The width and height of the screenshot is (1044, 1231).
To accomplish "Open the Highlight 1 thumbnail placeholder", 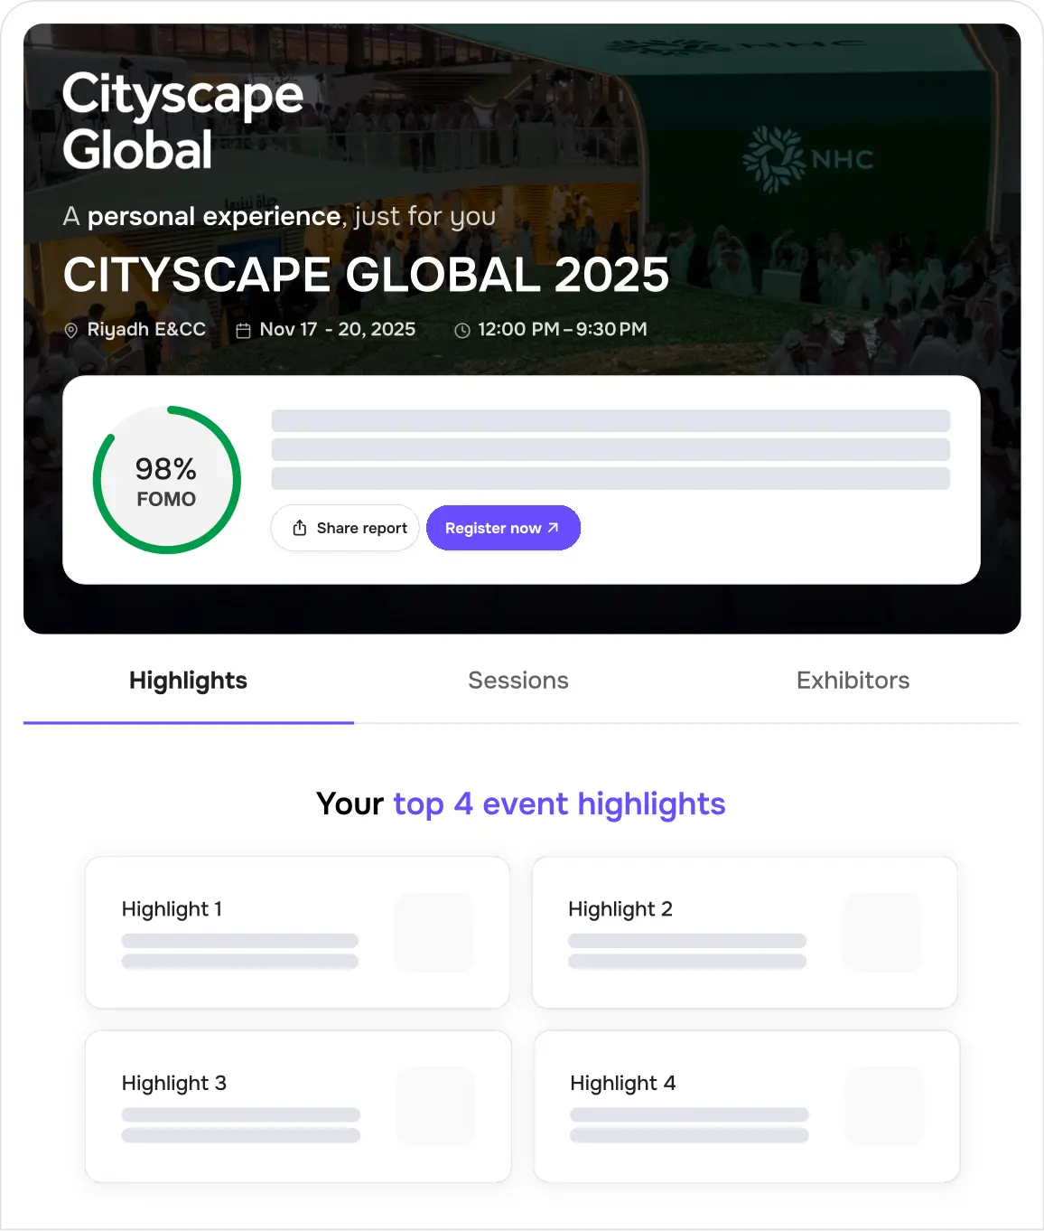I will (433, 933).
